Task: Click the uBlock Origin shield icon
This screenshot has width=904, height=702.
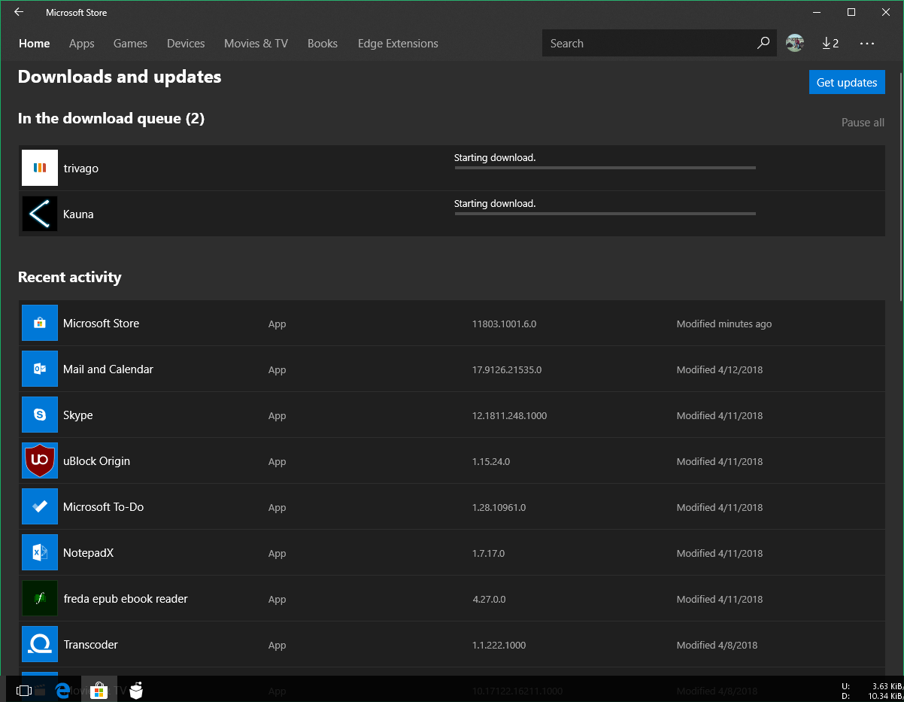Action: tap(40, 460)
